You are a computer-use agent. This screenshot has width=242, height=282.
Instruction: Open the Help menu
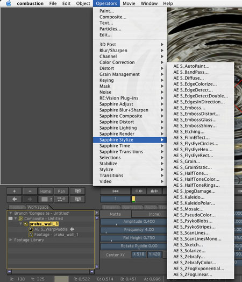point(168,3)
